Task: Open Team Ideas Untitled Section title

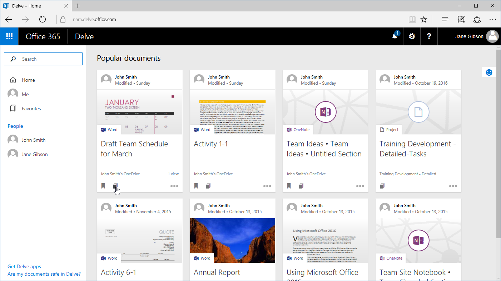Action: (324, 149)
